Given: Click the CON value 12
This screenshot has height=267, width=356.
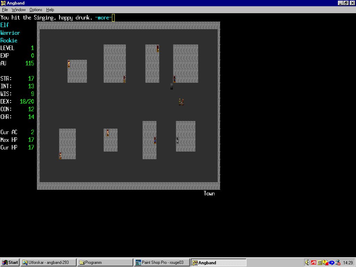Looking at the screenshot, I should pyautogui.click(x=31, y=109).
